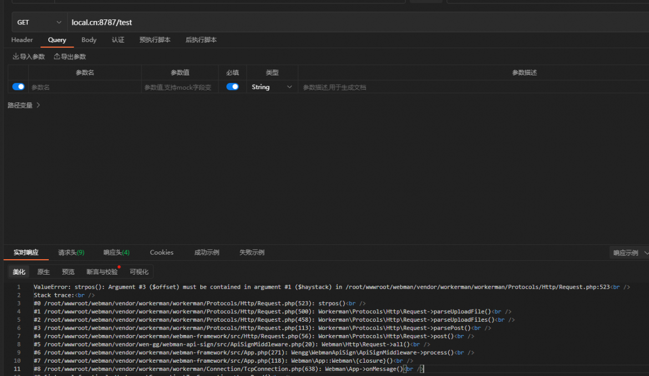Toggle the 必填 required switch
The width and height of the screenshot is (649, 376).
pos(232,87)
